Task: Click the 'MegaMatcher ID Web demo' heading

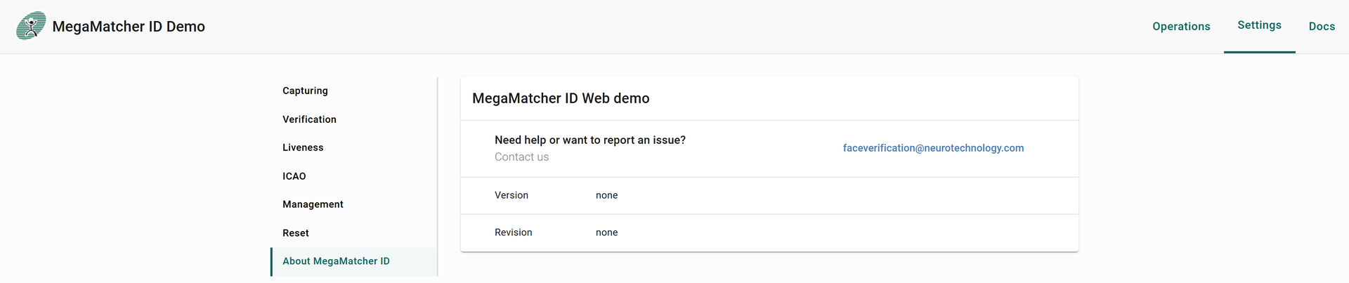Action: (x=561, y=98)
